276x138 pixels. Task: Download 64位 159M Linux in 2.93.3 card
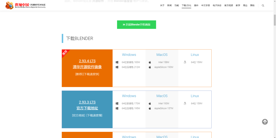(x=197, y=103)
